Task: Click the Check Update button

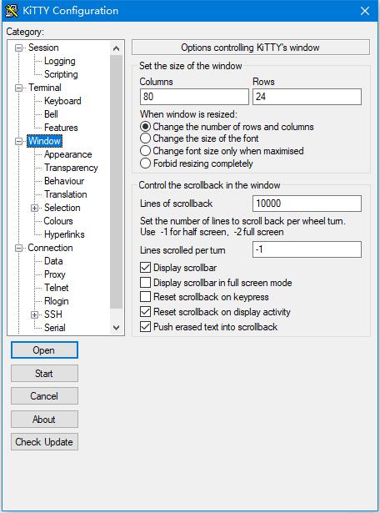Action: coord(44,442)
